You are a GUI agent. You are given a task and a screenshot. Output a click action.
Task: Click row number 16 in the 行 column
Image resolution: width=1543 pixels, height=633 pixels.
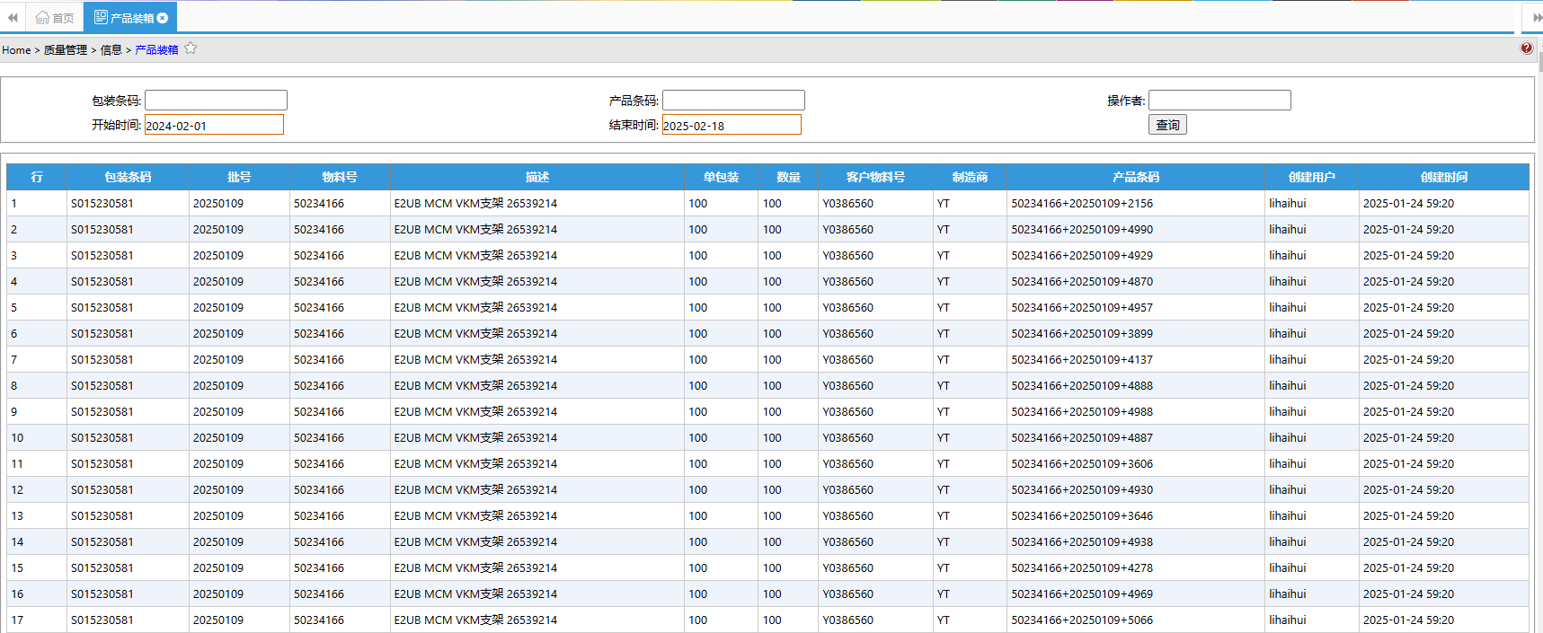pyautogui.click(x=17, y=594)
